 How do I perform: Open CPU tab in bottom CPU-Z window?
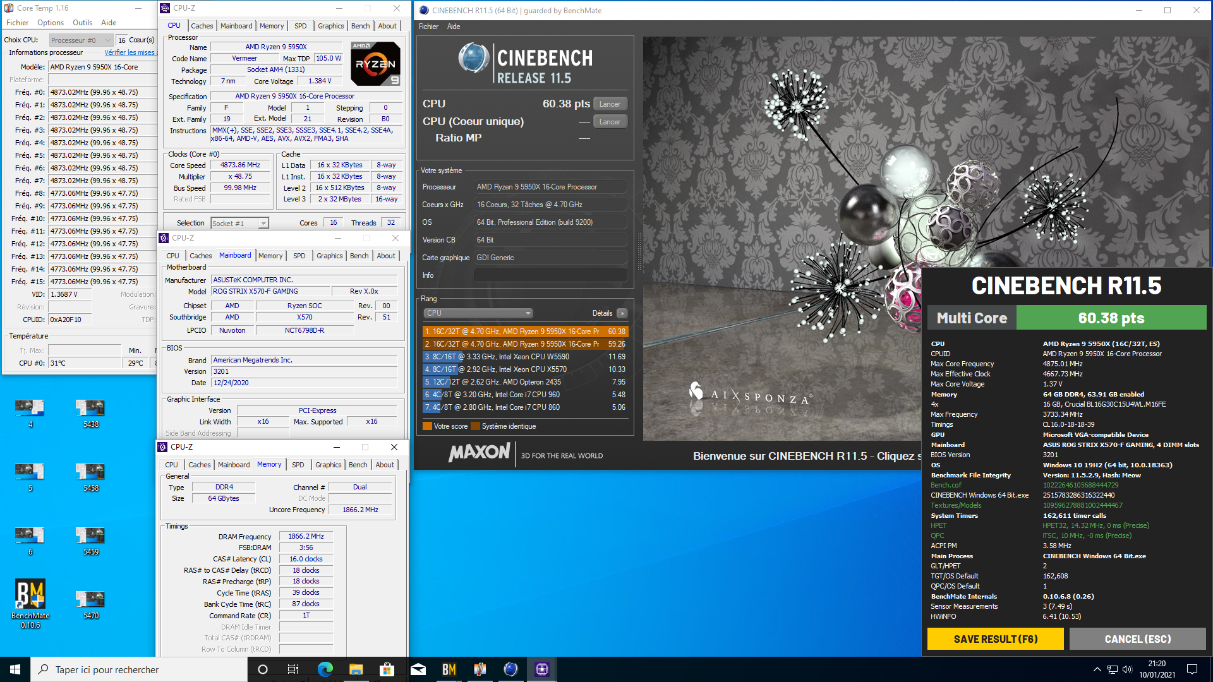coord(171,465)
